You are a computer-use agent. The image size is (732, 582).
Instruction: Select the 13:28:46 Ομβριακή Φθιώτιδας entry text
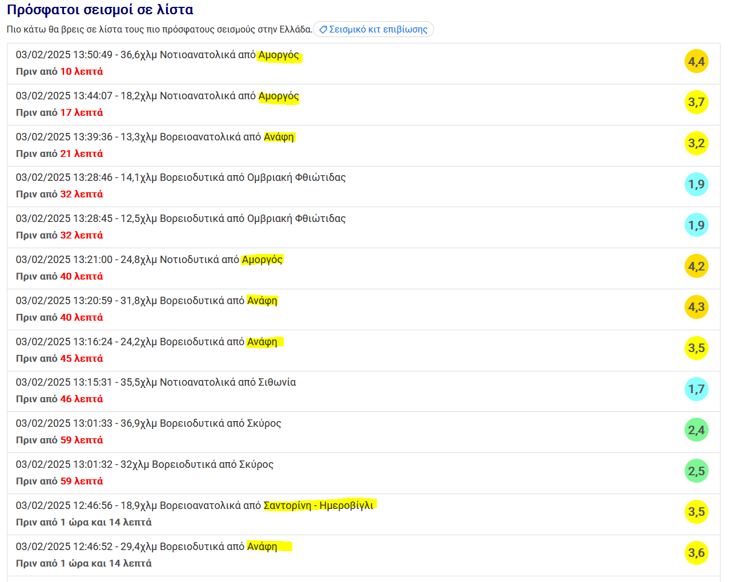[x=181, y=177]
